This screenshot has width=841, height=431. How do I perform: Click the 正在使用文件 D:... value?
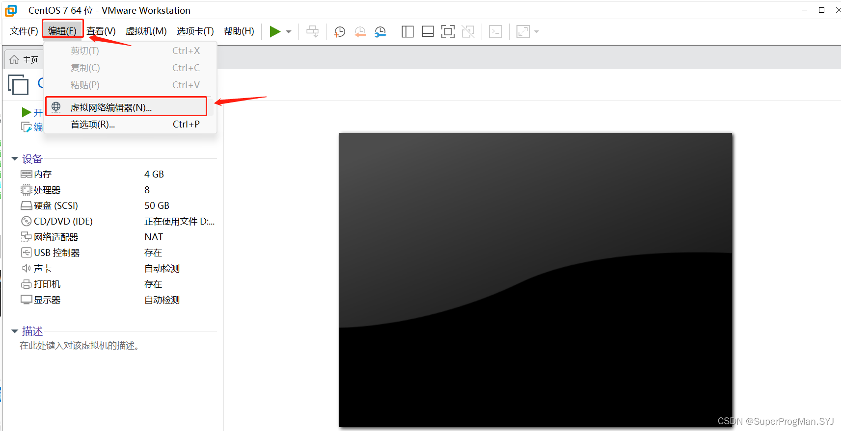[x=180, y=222]
